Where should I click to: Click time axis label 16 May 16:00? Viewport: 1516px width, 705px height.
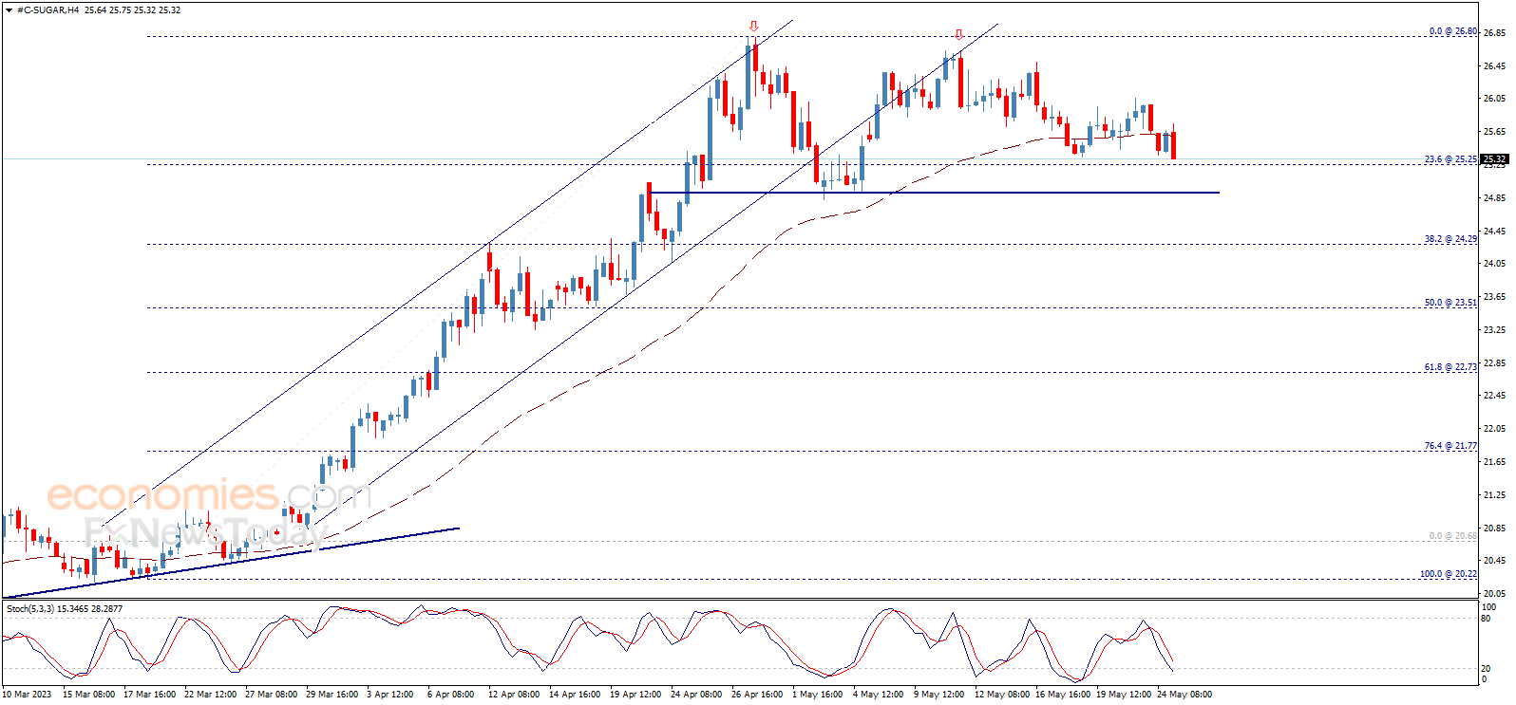(x=1062, y=695)
